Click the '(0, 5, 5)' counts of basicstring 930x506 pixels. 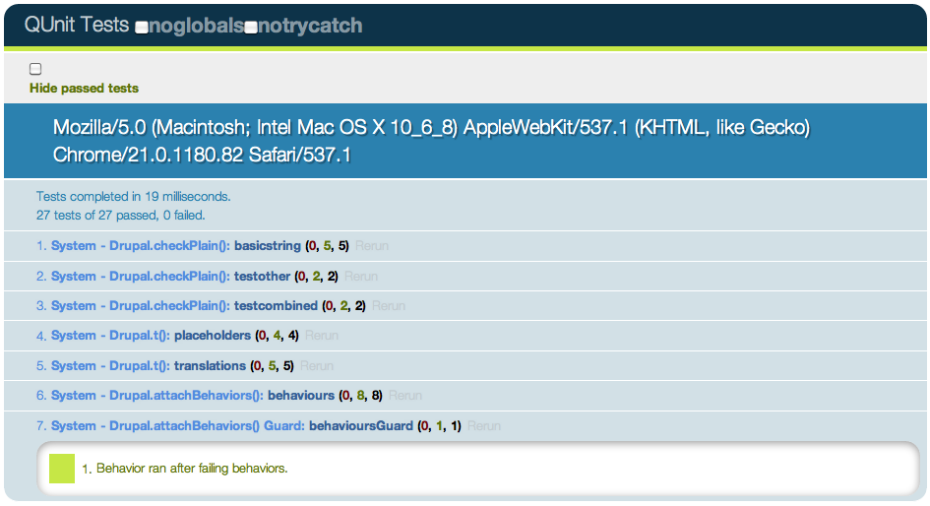tap(327, 245)
